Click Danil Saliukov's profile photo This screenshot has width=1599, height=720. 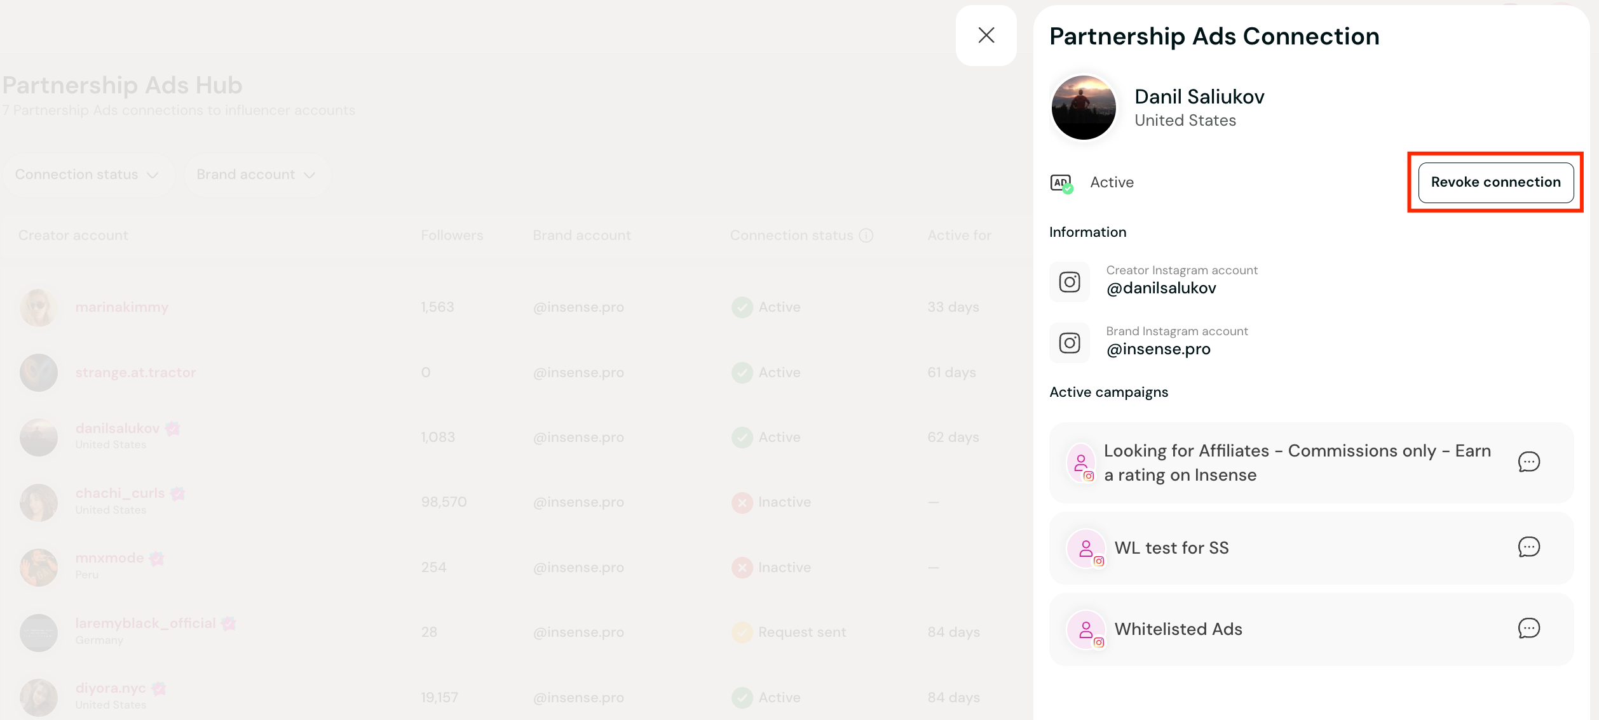1084,107
